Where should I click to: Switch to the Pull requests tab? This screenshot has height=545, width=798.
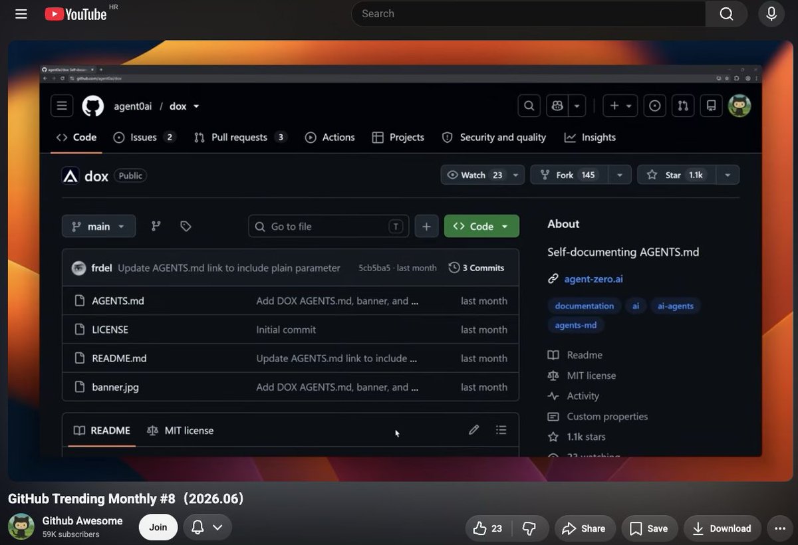[240, 138]
